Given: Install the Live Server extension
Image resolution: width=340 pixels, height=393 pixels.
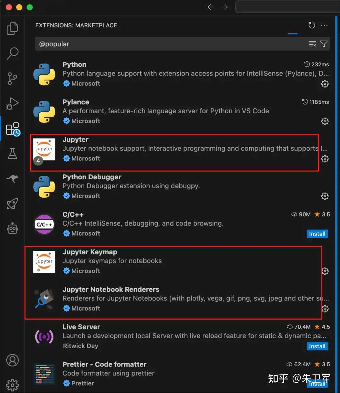Looking at the screenshot, I should 317,346.
